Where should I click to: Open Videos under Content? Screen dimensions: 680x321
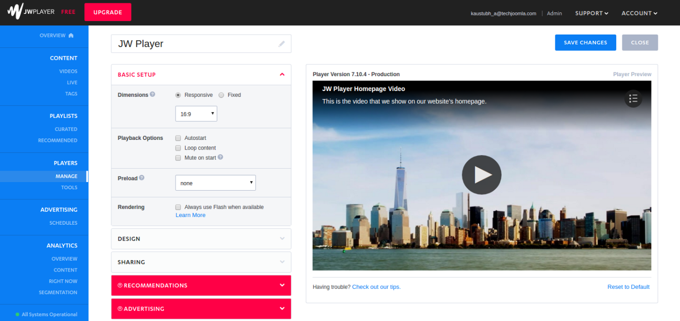tap(68, 71)
